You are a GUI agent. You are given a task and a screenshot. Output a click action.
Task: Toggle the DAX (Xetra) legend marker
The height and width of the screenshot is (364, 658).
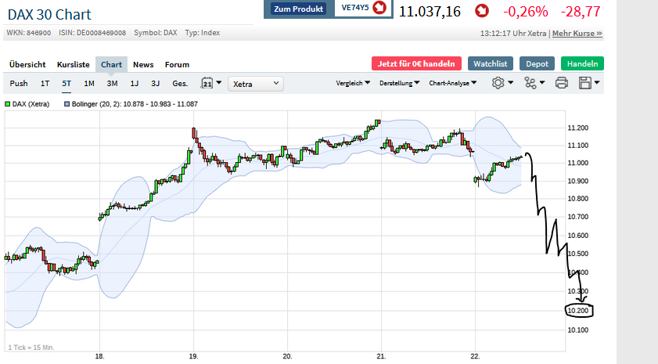[8, 103]
